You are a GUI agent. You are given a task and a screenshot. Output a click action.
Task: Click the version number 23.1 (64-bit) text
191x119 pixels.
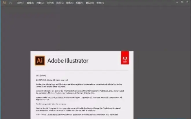(x=41, y=76)
